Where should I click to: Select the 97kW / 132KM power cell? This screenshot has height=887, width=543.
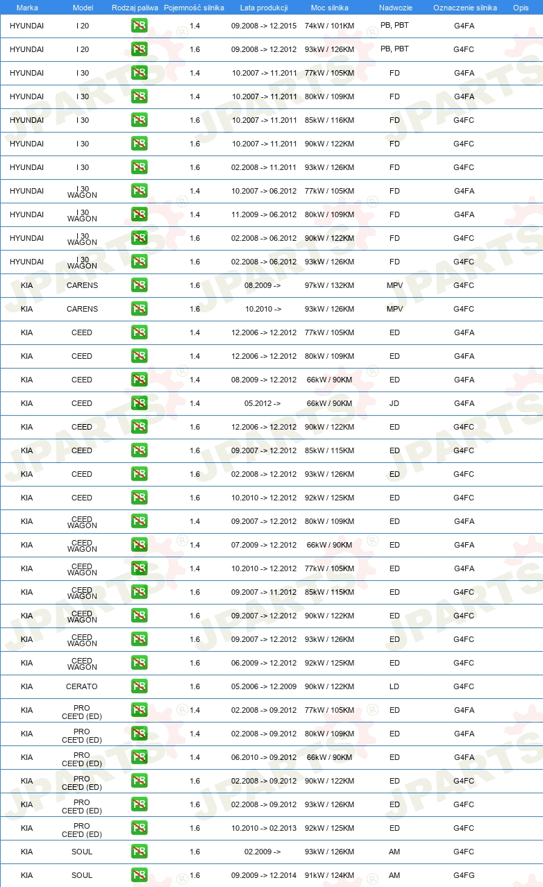point(329,285)
